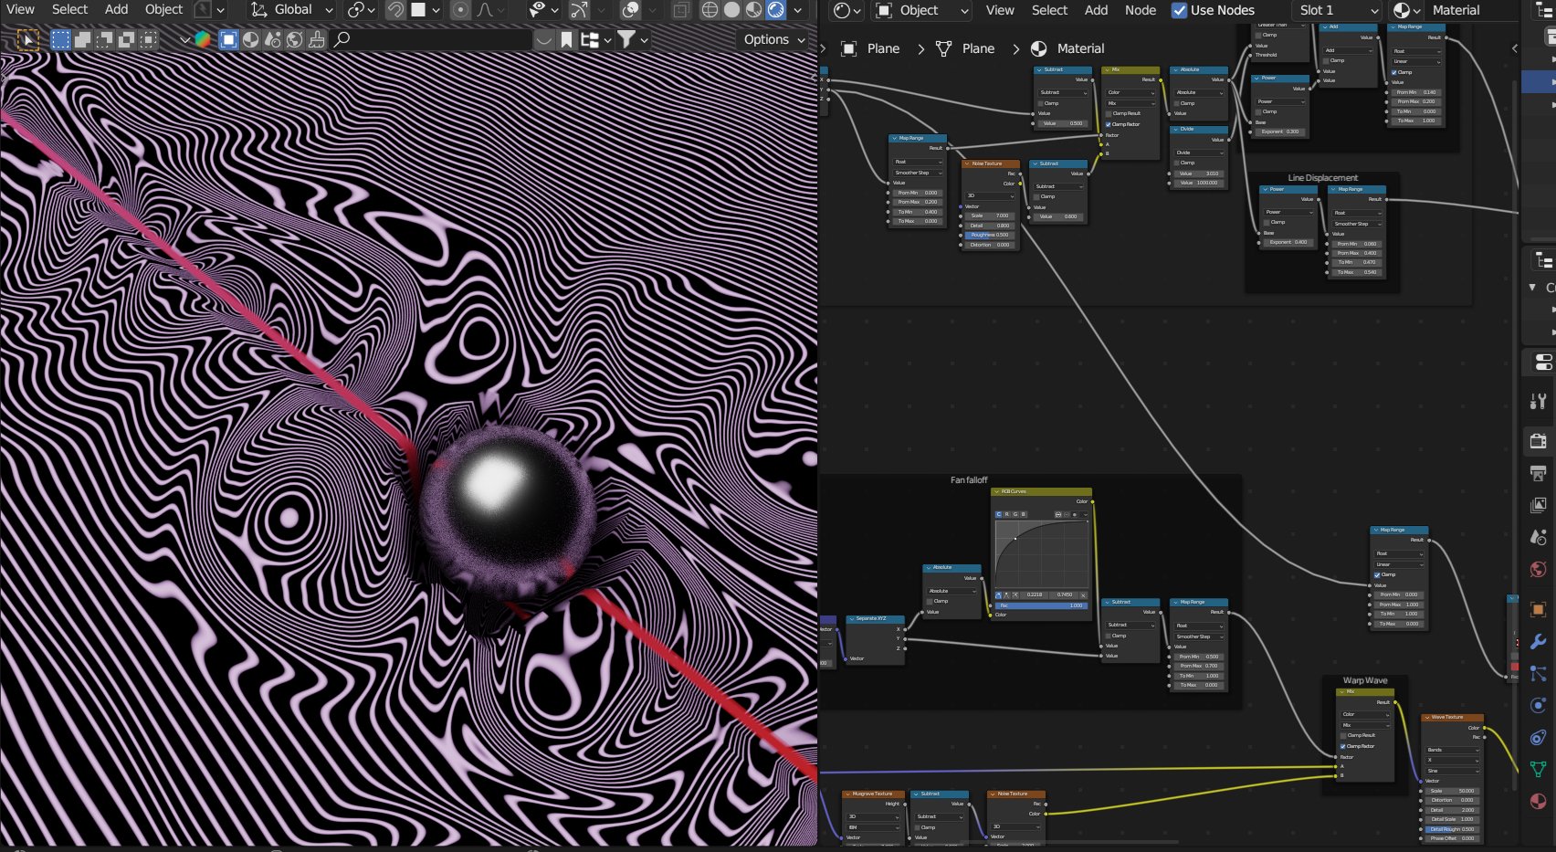
Task: Adjust the Fac slider in RGB Curves node
Action: pyautogui.click(x=1042, y=605)
